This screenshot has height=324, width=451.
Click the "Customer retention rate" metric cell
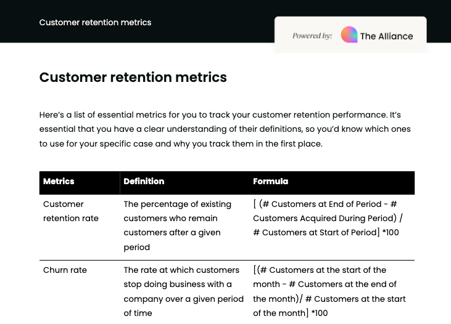click(71, 211)
